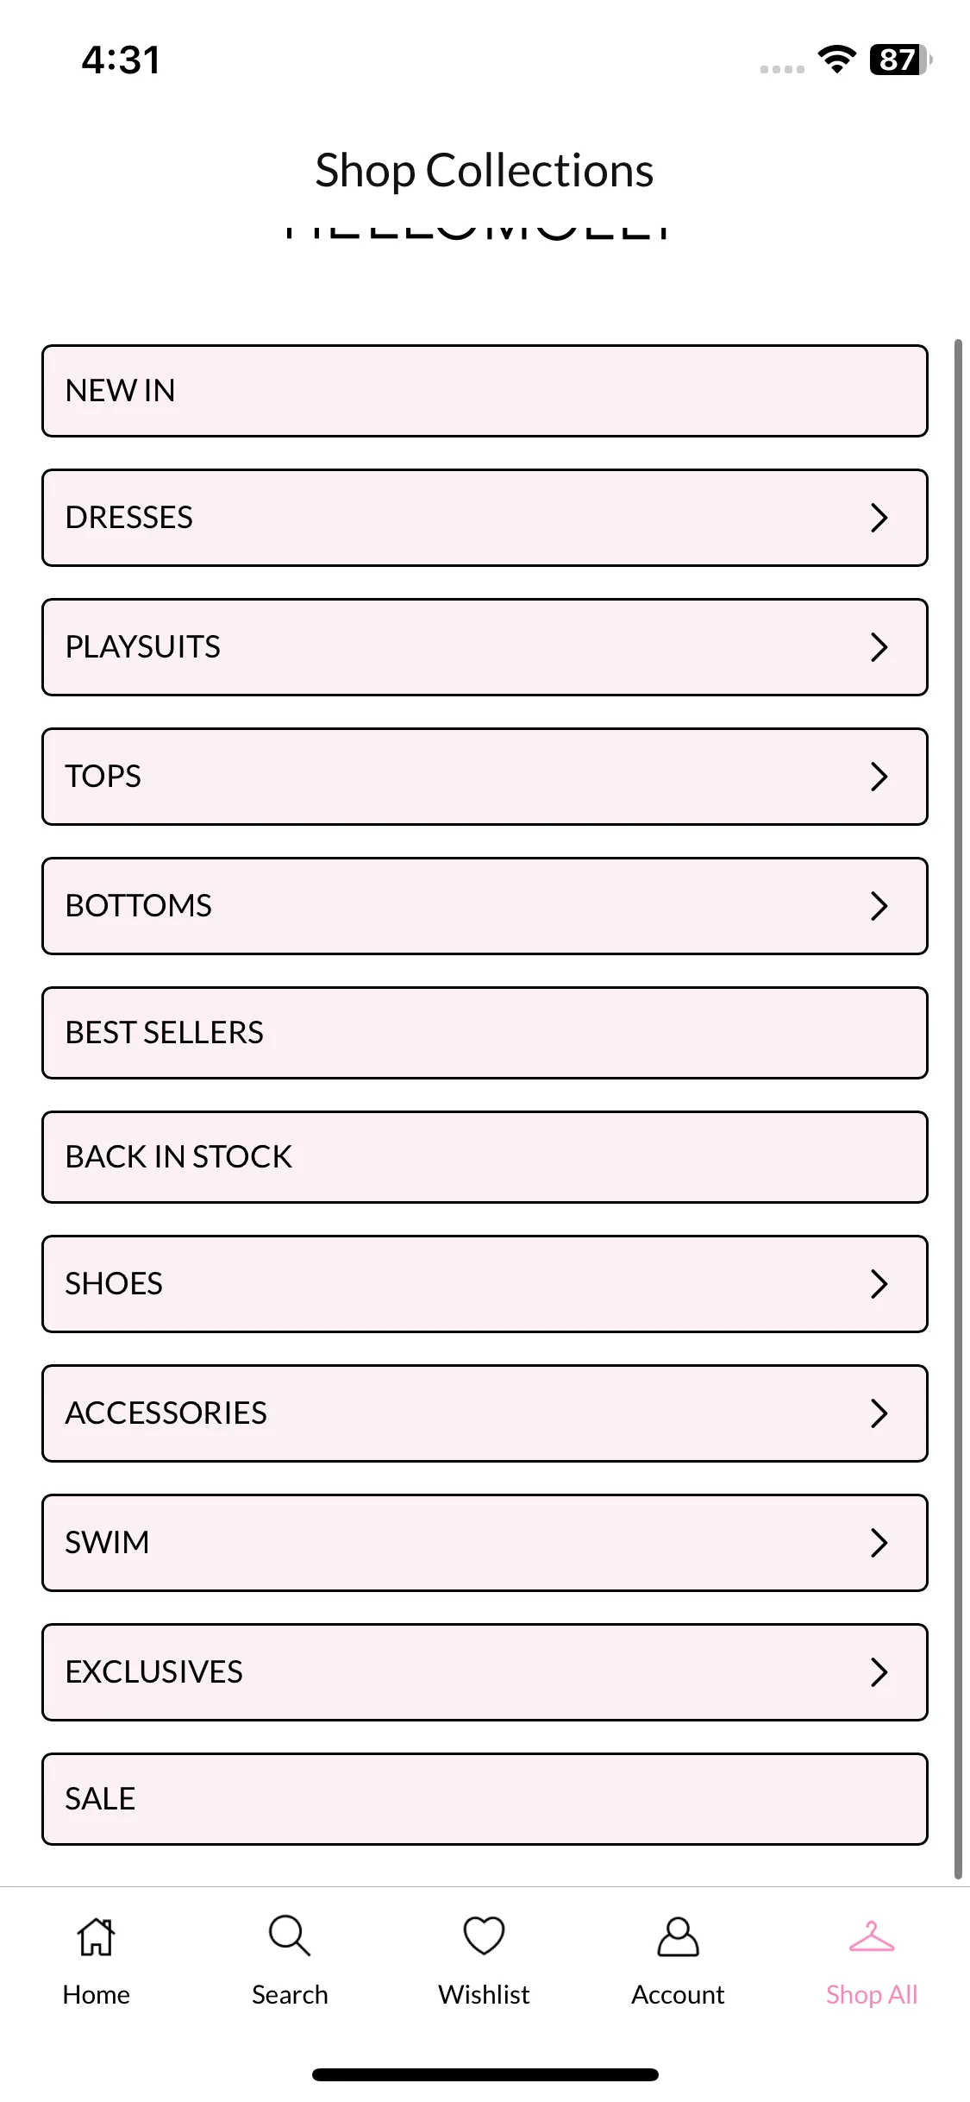Open the SALE collection
The image size is (970, 2102).
485,1799
